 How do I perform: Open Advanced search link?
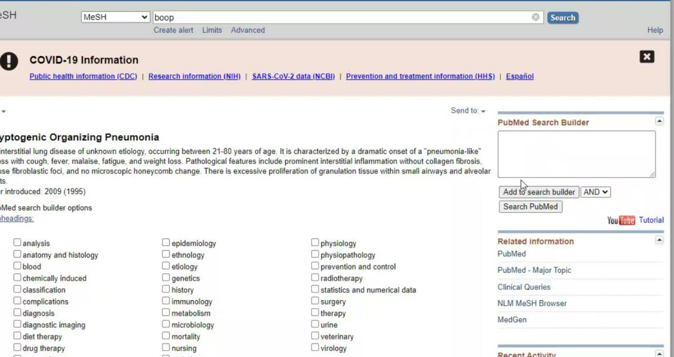(248, 30)
